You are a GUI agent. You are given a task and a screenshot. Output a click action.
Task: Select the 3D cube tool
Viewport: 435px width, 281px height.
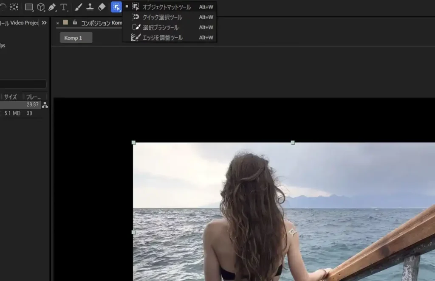click(41, 7)
